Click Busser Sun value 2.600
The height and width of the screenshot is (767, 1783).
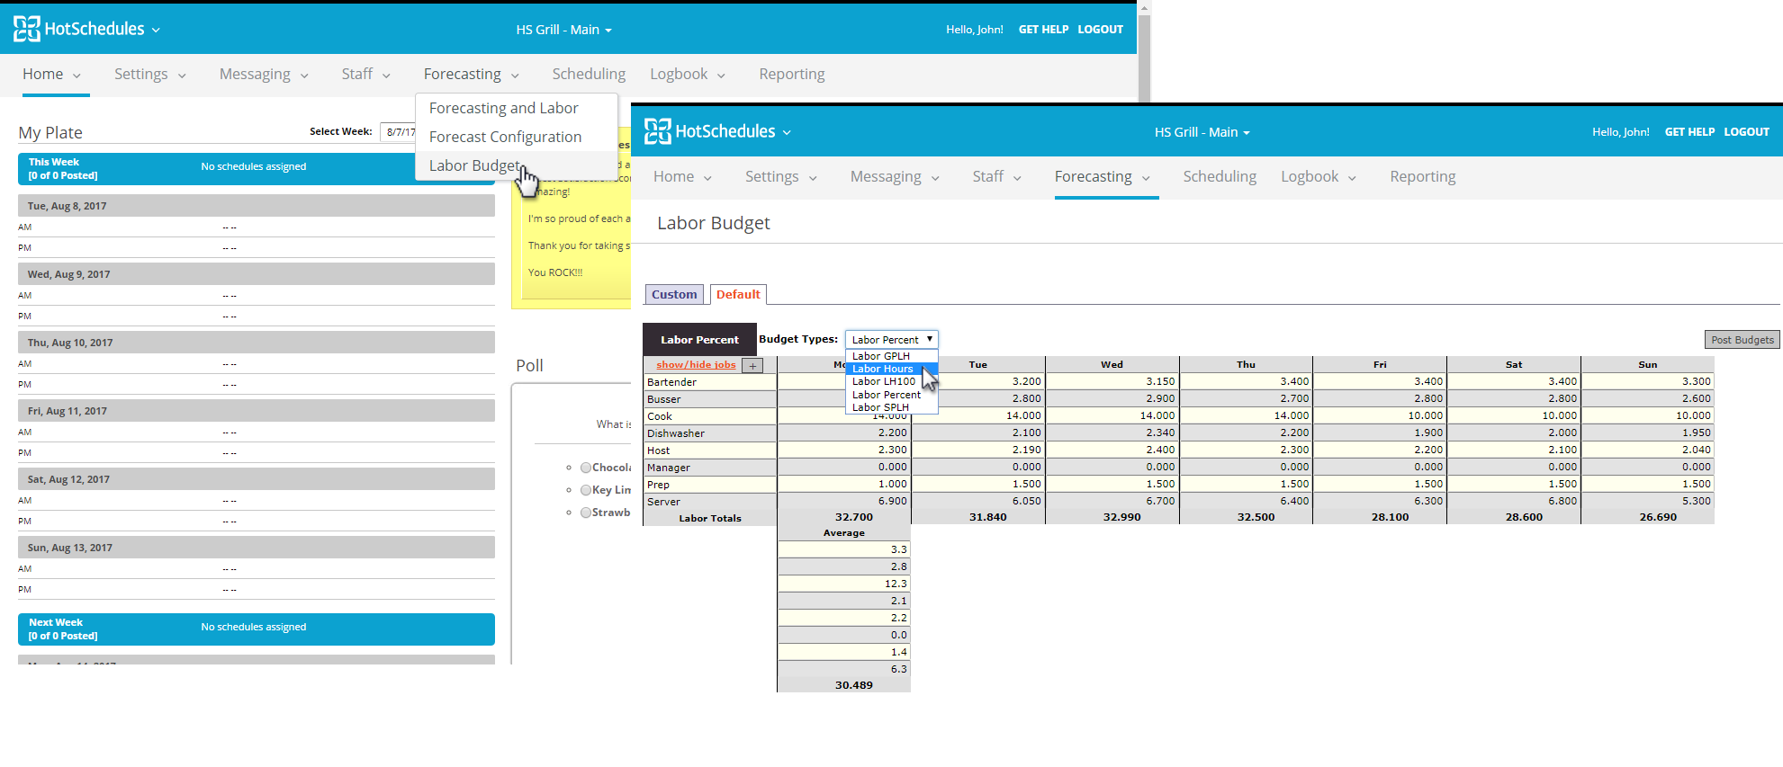(x=1648, y=398)
